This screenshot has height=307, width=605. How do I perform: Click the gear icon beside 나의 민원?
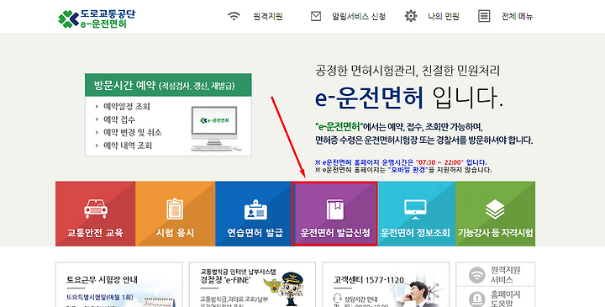pyautogui.click(x=411, y=16)
